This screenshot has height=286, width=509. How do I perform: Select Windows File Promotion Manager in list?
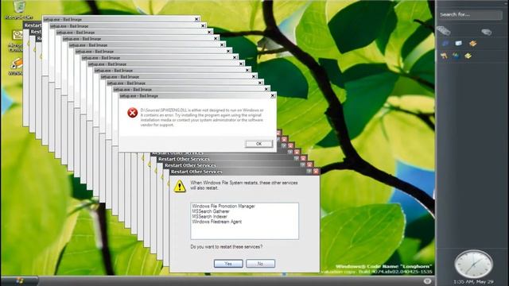click(x=223, y=207)
